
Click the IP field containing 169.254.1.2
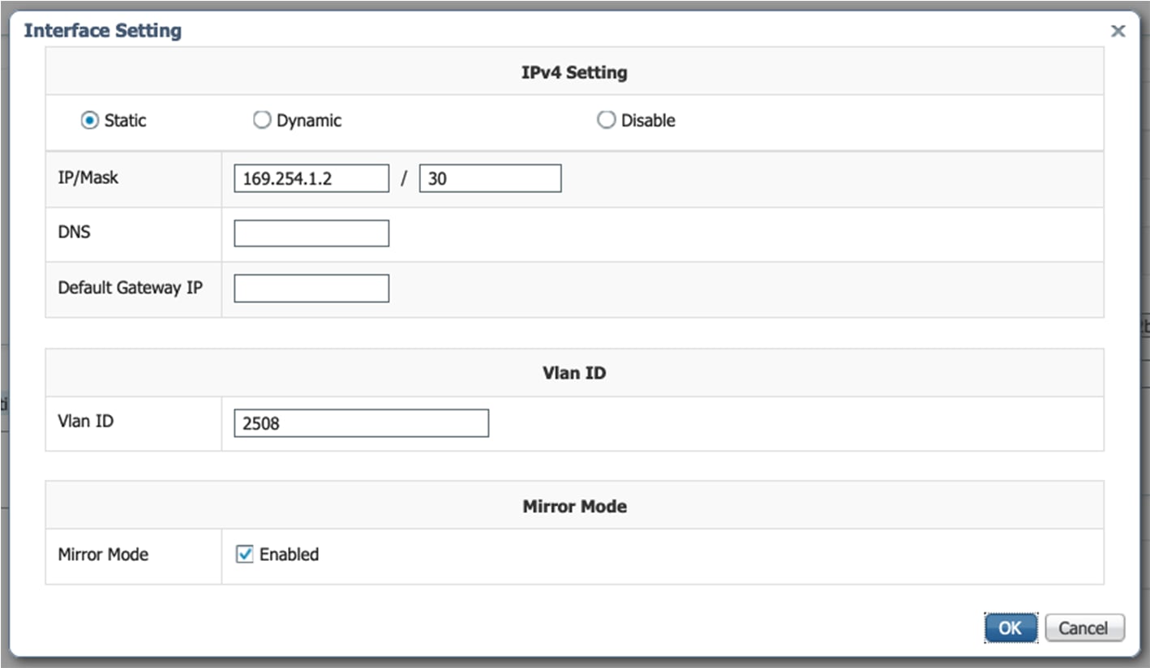(x=311, y=178)
